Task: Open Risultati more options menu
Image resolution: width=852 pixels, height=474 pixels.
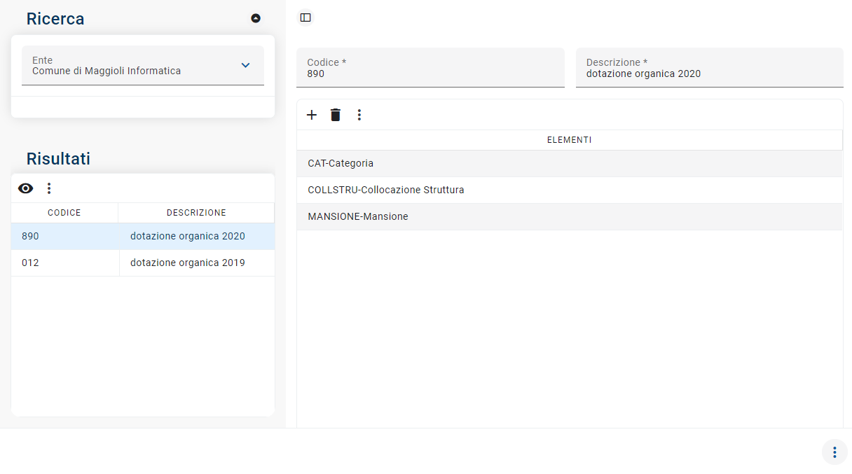Action: pyautogui.click(x=49, y=188)
